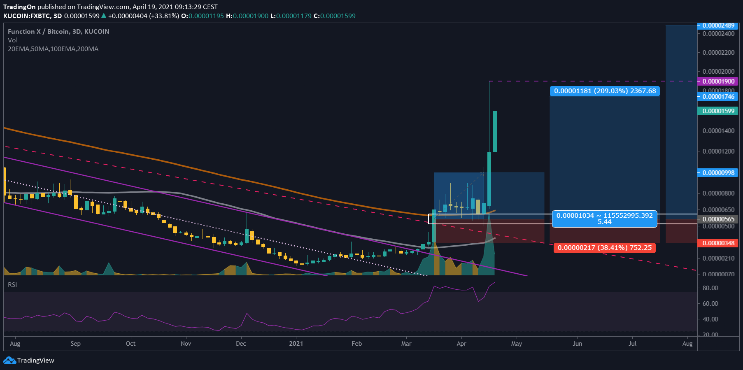Click the blue 209.03% profit target label
Viewport: 743px width, 370px height.
click(605, 91)
